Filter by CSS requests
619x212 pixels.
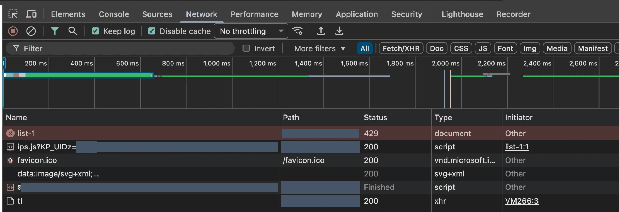pyautogui.click(x=461, y=48)
